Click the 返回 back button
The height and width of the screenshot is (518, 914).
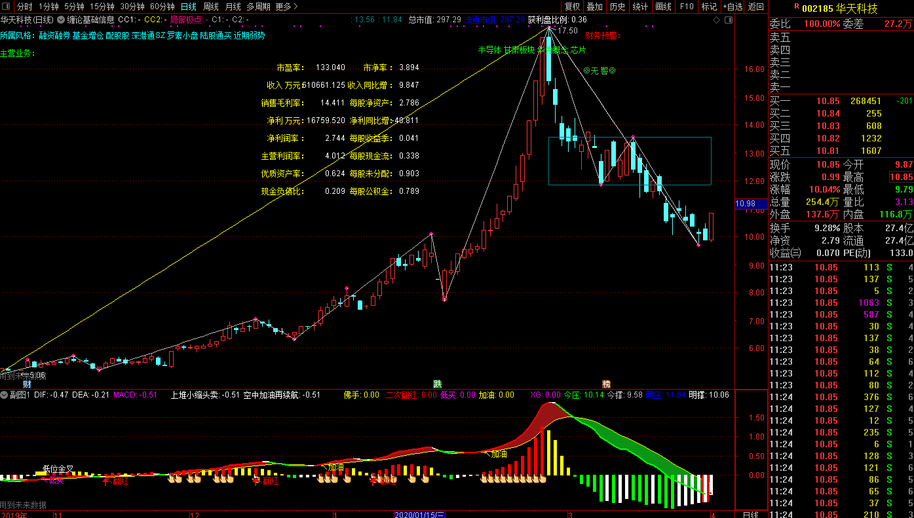(x=756, y=7)
